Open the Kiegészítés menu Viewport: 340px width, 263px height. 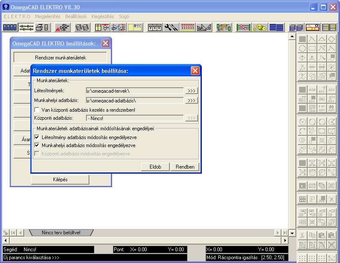[x=102, y=16]
